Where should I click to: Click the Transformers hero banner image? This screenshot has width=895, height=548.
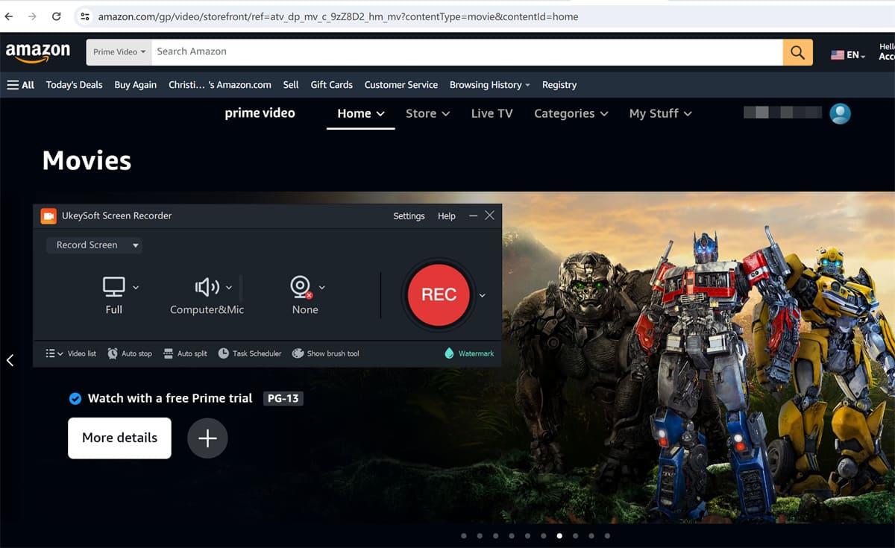click(698, 358)
